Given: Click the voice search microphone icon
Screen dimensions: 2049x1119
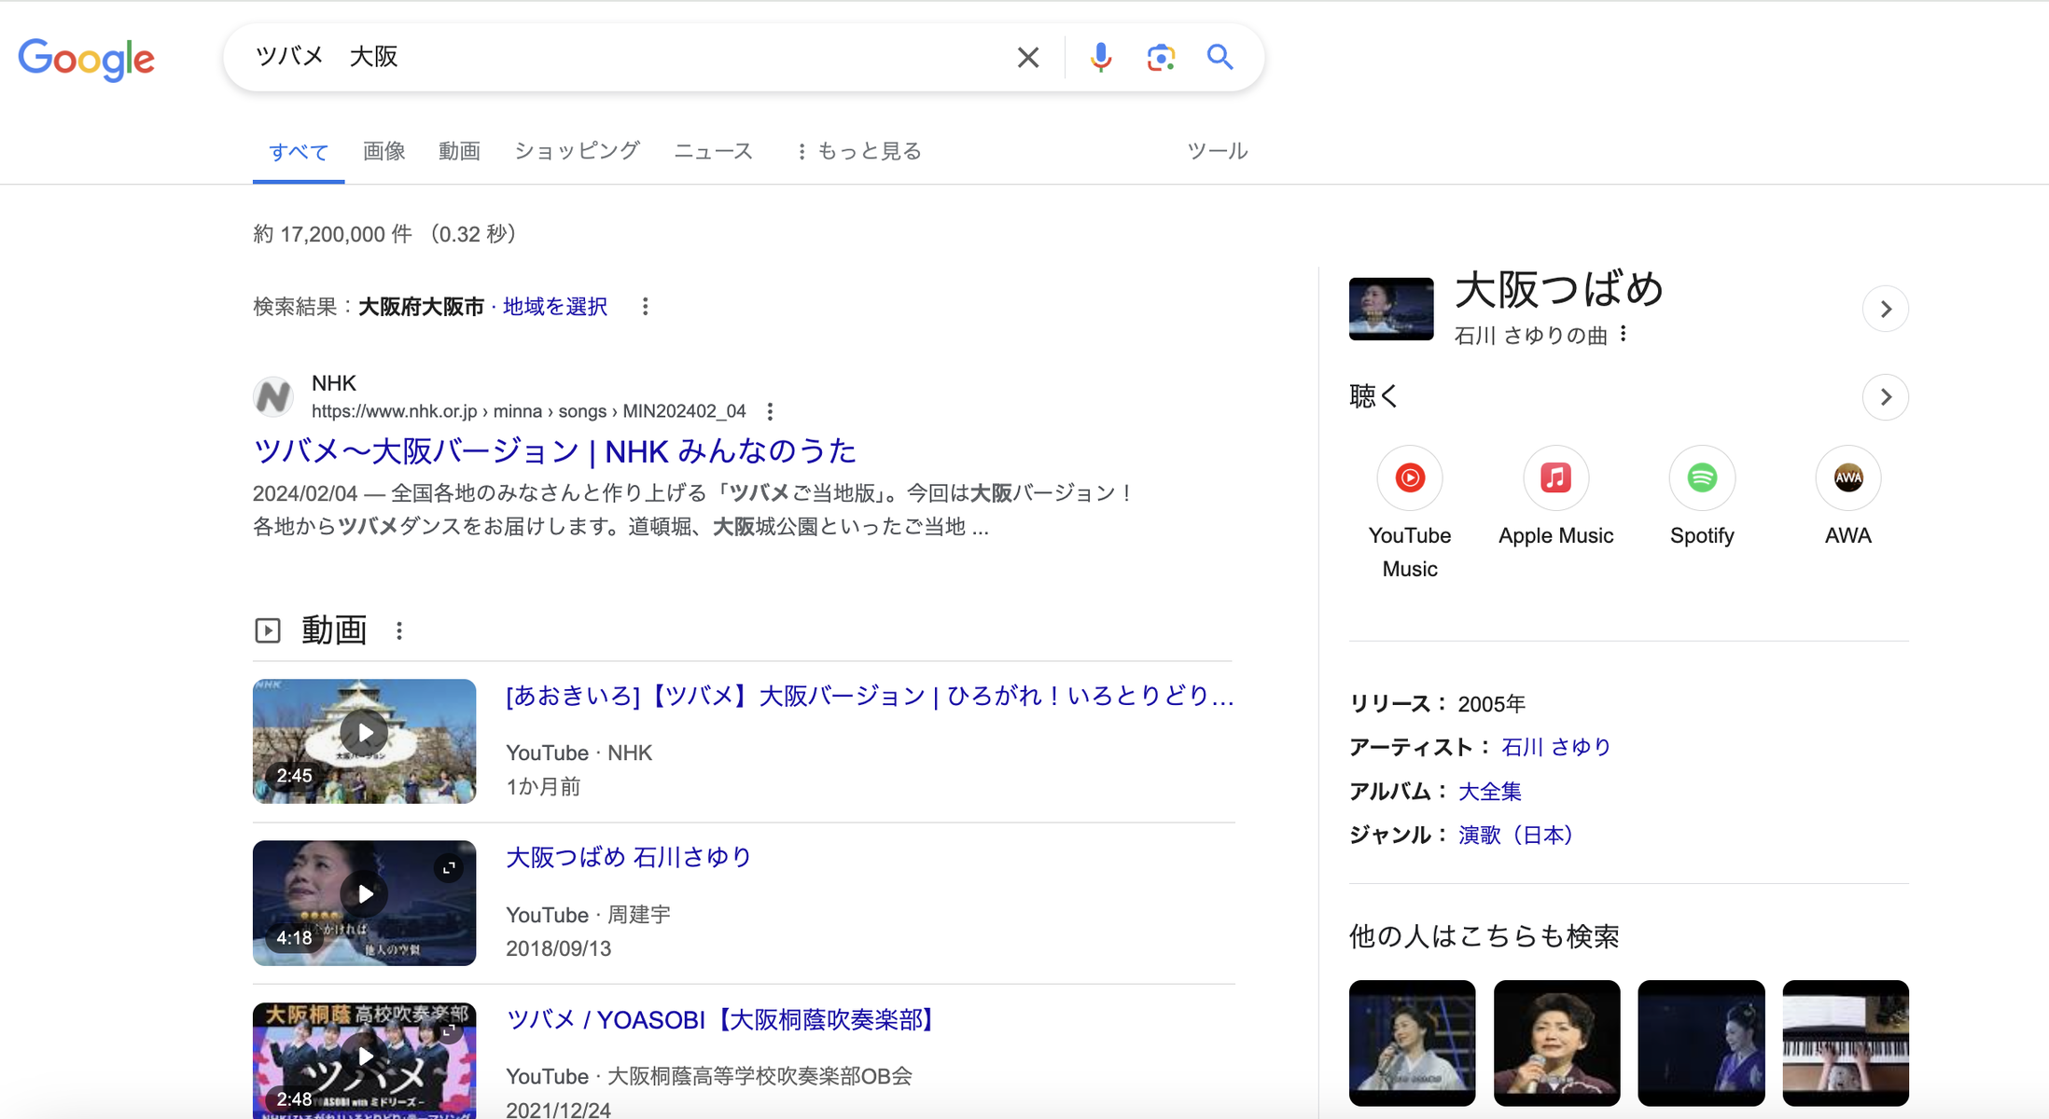Looking at the screenshot, I should click(x=1101, y=57).
